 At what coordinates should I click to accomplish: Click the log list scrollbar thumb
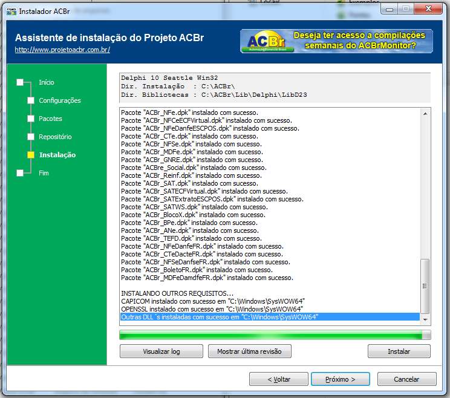(x=425, y=286)
